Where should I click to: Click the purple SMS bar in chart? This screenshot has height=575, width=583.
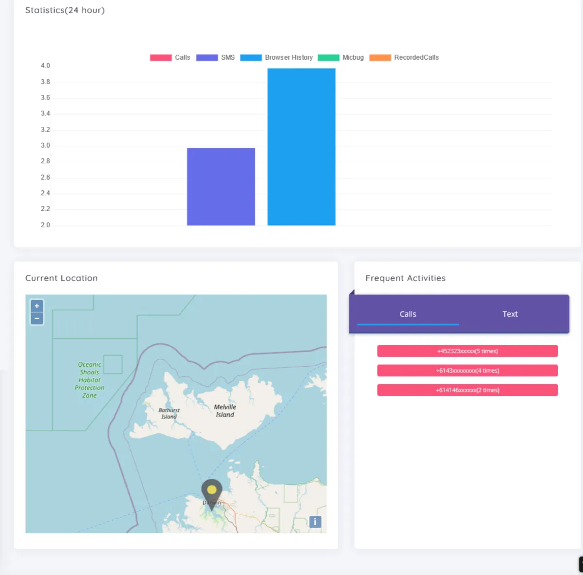coord(221,186)
